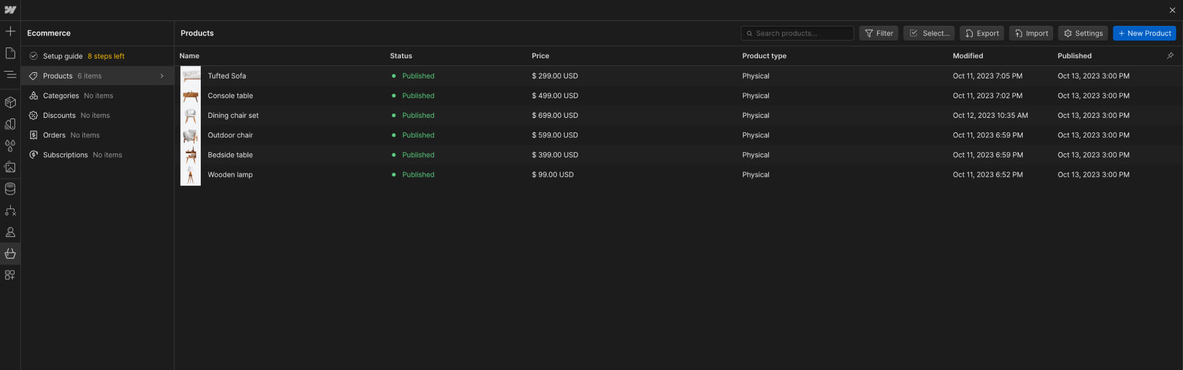The height and width of the screenshot is (370, 1183).
Task: Click the Price column header
Action: pyautogui.click(x=540, y=56)
